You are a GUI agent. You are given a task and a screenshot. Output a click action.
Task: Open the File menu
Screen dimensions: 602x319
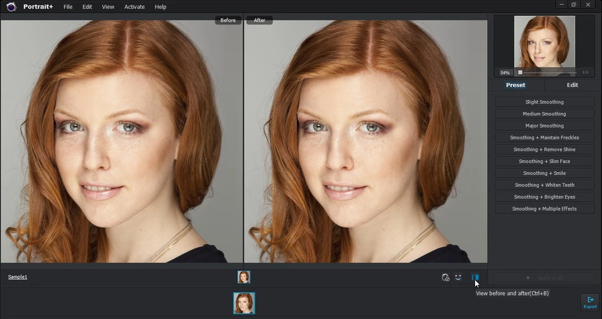[x=68, y=7]
